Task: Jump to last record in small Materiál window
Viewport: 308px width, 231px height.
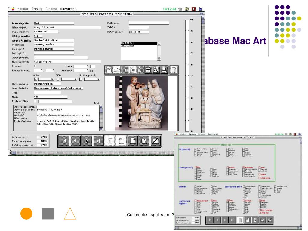Action: click(233, 220)
